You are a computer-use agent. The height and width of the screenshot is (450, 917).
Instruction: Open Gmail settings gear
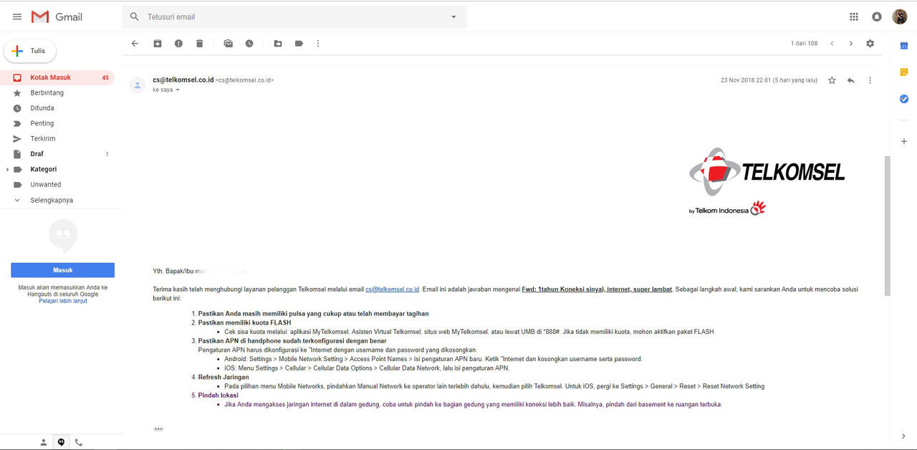click(870, 44)
